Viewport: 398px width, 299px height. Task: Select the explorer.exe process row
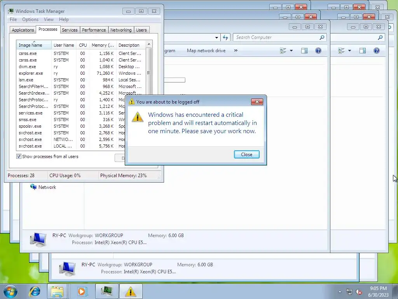click(81, 73)
